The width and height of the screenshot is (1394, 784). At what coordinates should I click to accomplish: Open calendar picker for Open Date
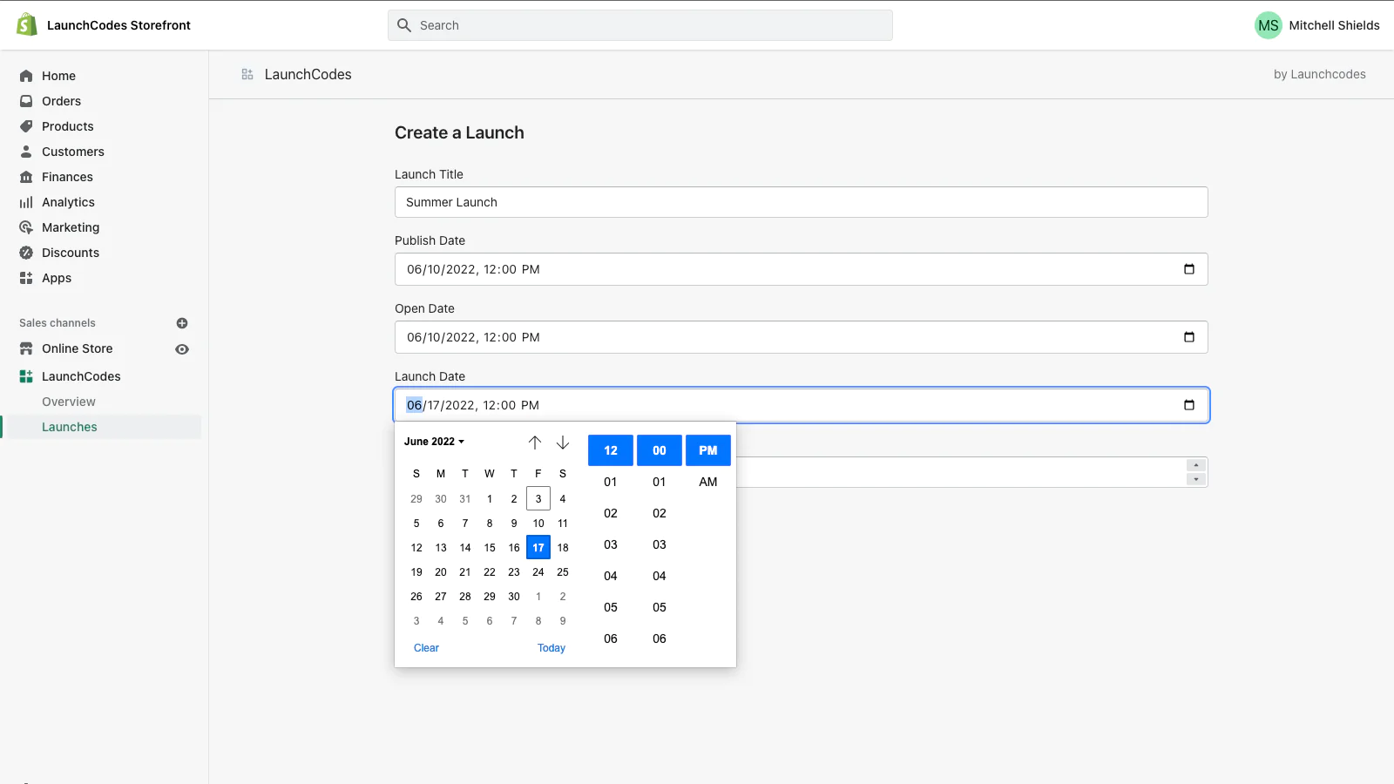1189,337
